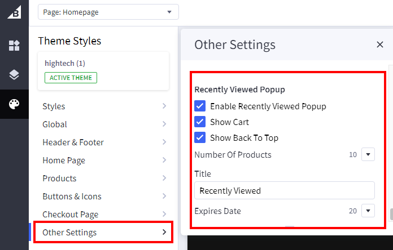Select the Home Page settings item
The height and width of the screenshot is (250, 393).
pos(104,160)
